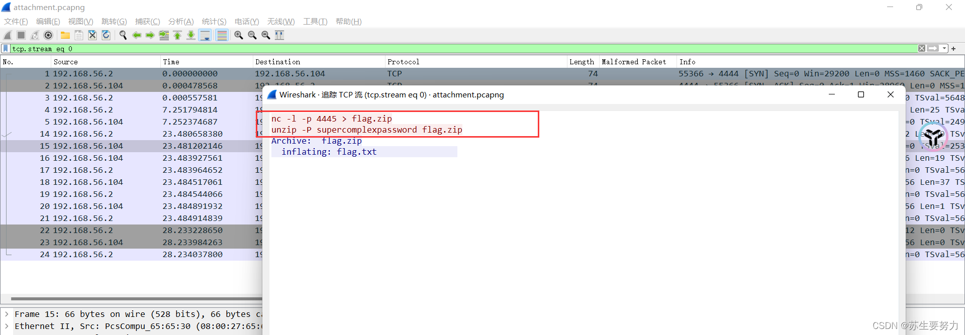Image resolution: width=965 pixels, height=335 pixels.
Task: Open the 捕获(C) menu
Action: tap(148, 22)
